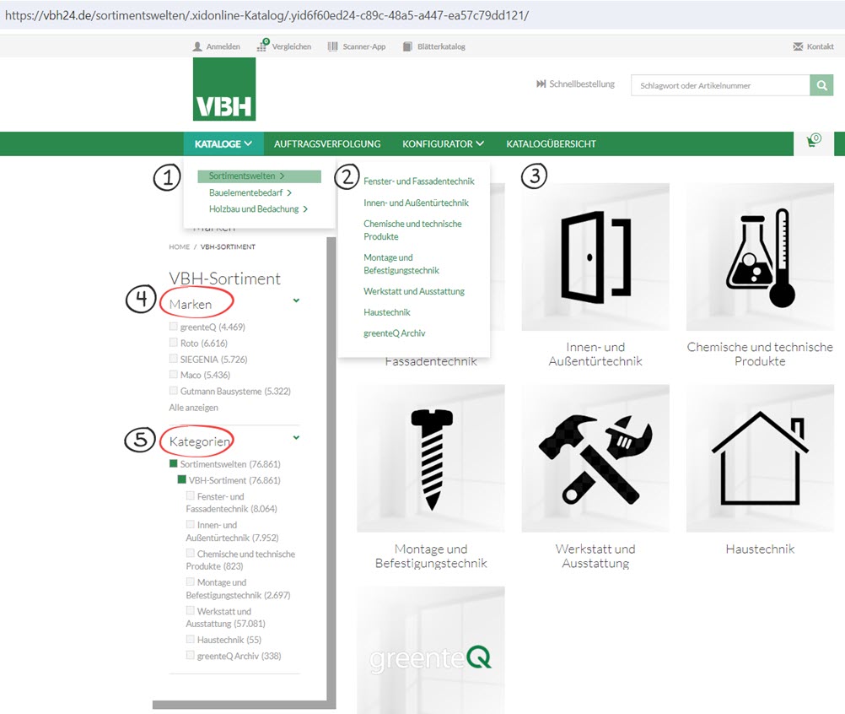Expand the Sortimentswelten submenu
The height and width of the screenshot is (714, 845).
tap(259, 176)
